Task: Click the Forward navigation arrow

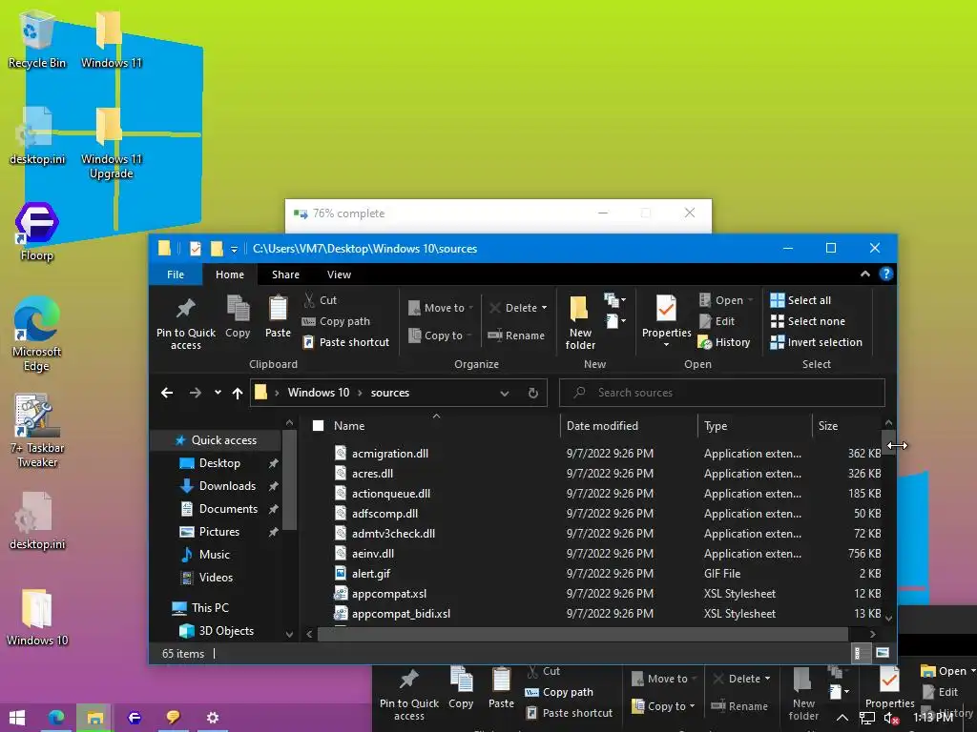Action: point(195,393)
